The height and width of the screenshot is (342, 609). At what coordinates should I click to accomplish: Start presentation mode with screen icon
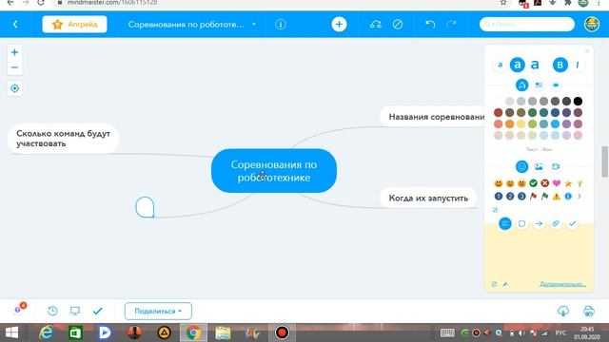[75, 311]
